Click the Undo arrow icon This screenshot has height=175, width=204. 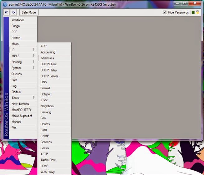pos(7,12)
